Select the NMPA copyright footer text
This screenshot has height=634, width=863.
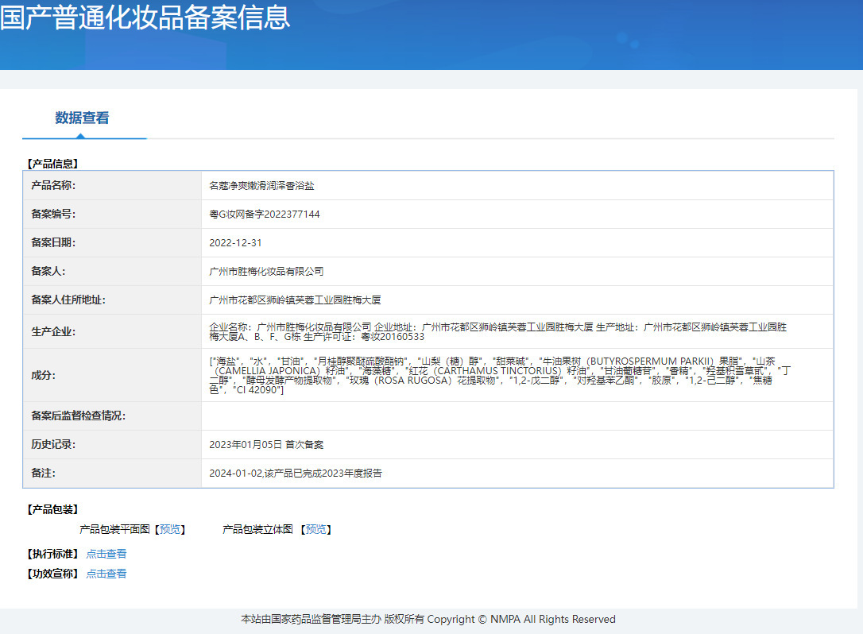pos(428,619)
